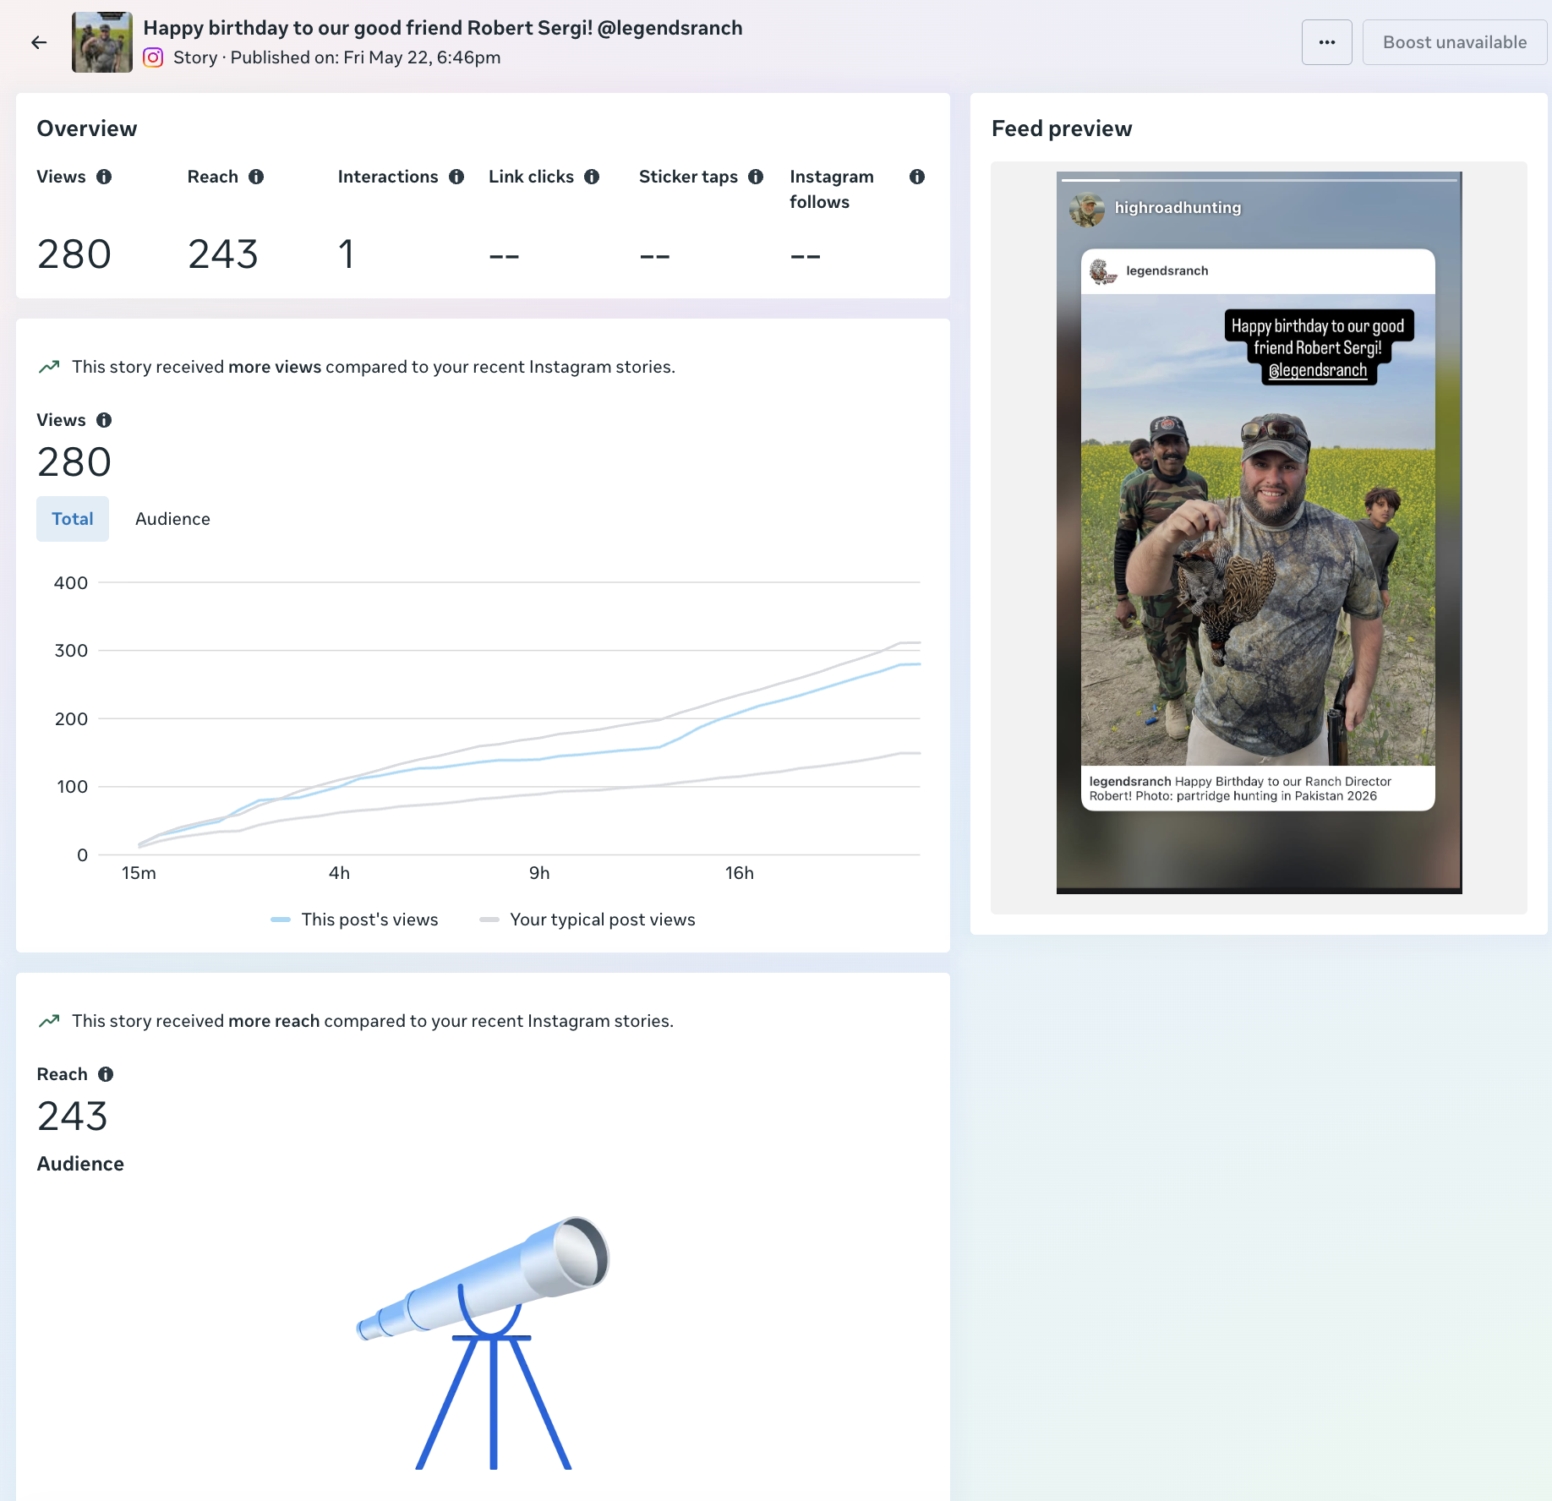Show info for Instagram follows metric
Screen dimensions: 1552x1501
point(917,177)
